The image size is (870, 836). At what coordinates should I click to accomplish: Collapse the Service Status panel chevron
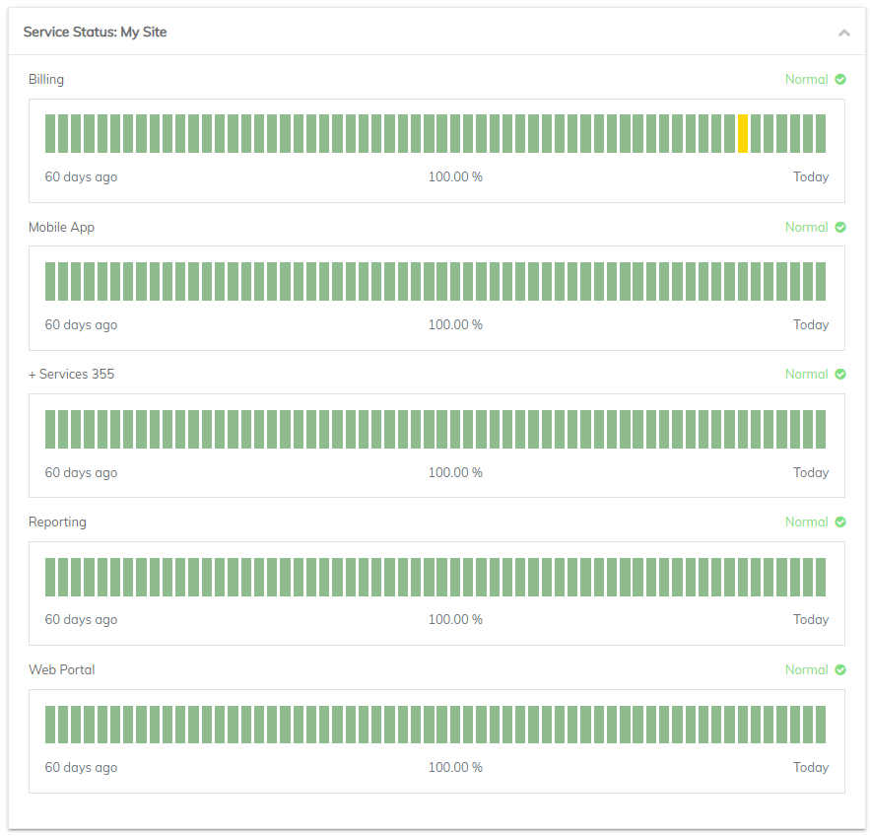click(x=844, y=33)
